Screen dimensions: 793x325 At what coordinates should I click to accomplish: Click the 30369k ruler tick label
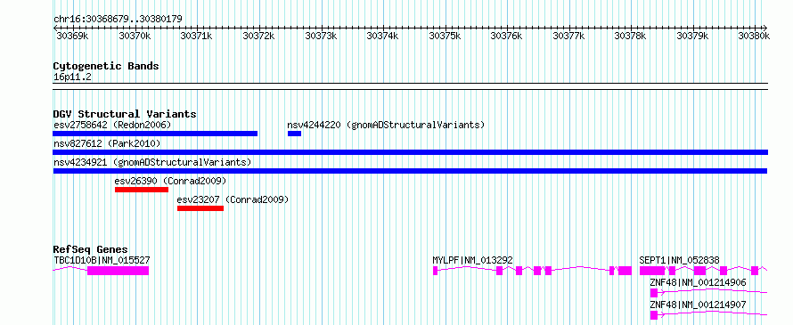pyautogui.click(x=72, y=36)
